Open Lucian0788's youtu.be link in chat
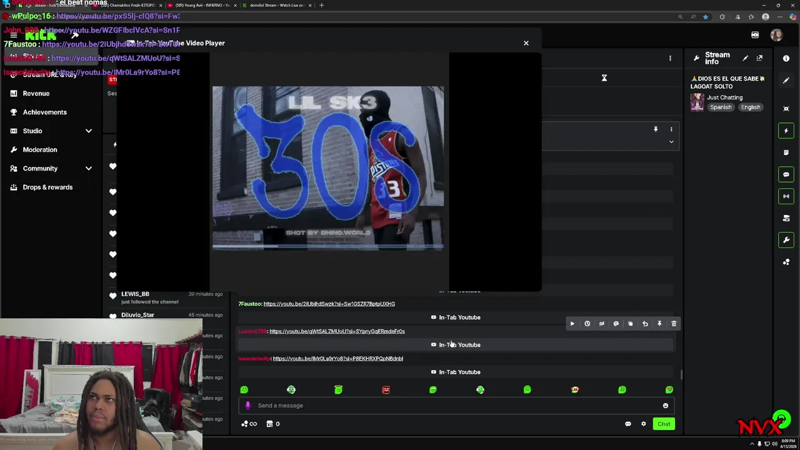Screen dimensions: 800x450 (x=337, y=331)
